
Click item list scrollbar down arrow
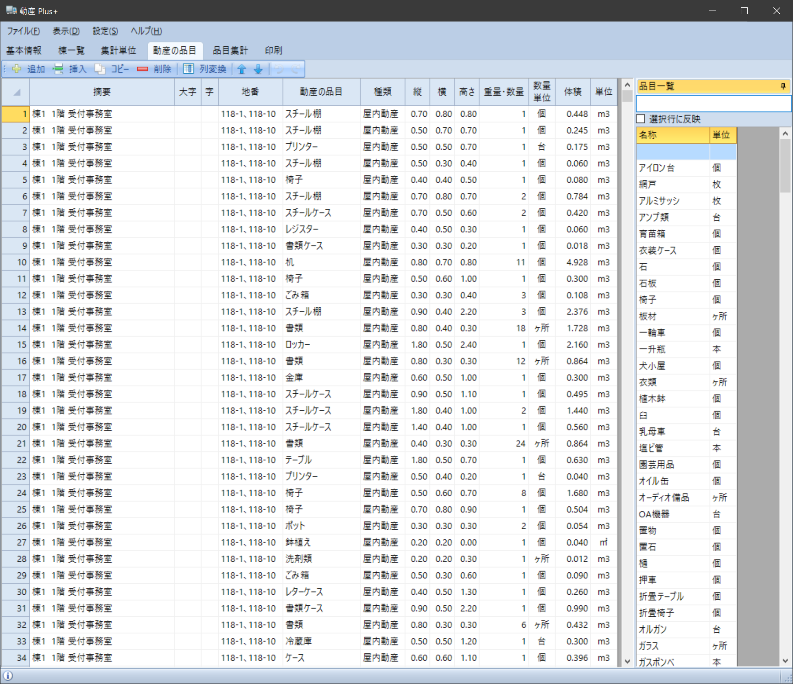point(785,661)
